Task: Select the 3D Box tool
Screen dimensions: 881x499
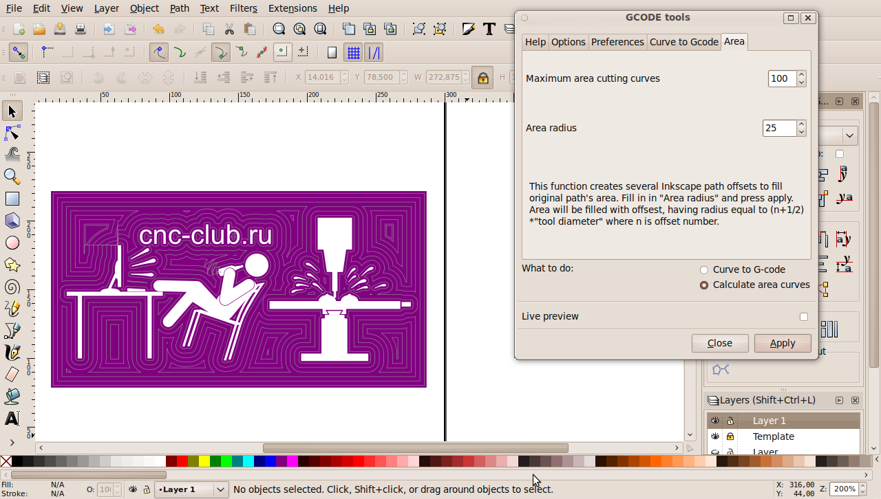Action: click(12, 221)
